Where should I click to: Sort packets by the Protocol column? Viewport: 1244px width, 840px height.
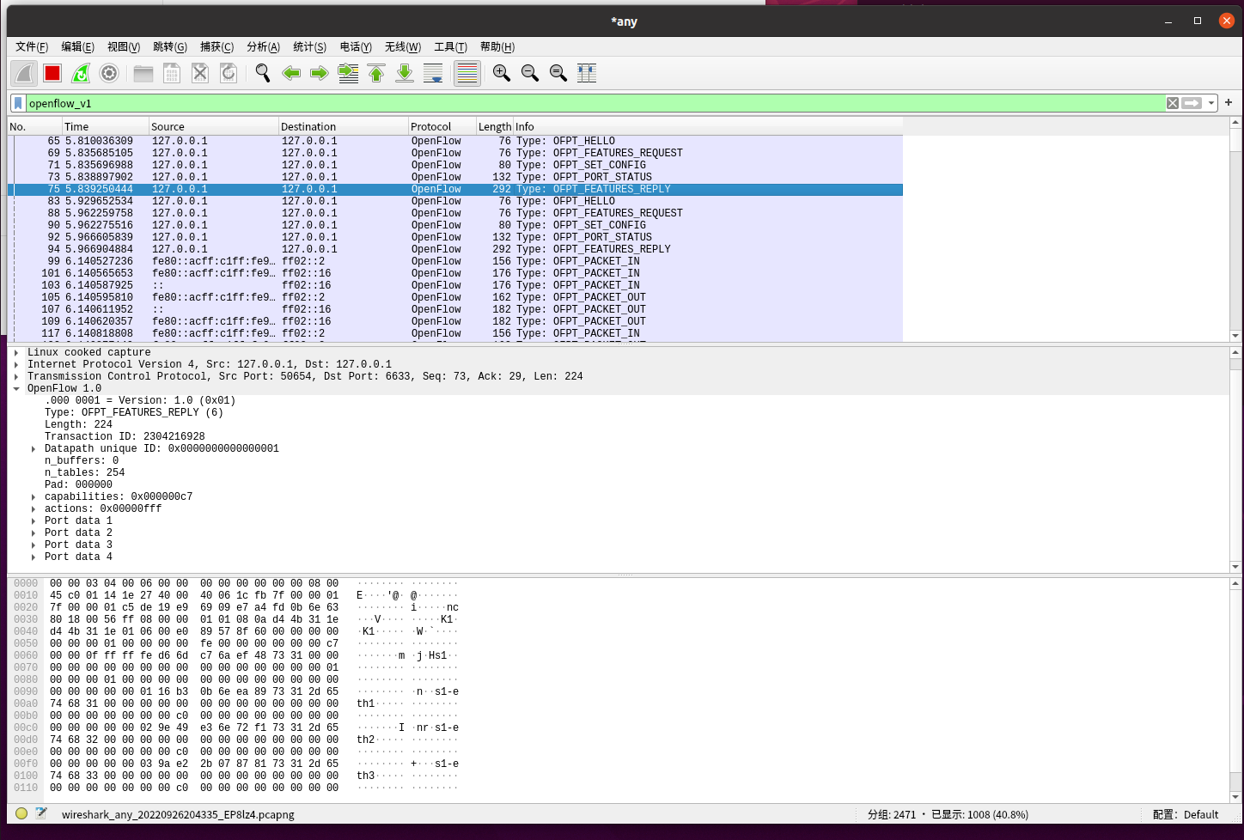coord(442,126)
